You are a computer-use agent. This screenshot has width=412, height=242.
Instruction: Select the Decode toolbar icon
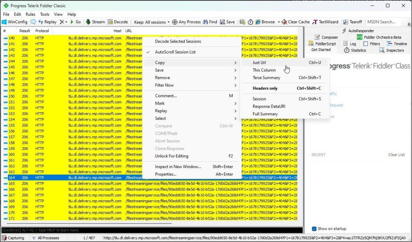[117, 22]
